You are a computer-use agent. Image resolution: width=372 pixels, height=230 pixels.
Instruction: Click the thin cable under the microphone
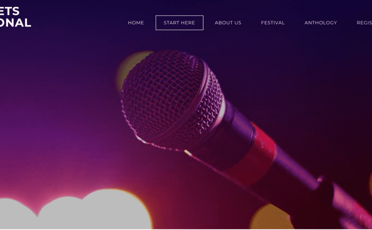225,175
